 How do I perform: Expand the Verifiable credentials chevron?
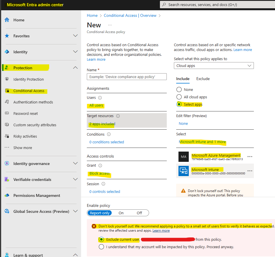(75, 179)
